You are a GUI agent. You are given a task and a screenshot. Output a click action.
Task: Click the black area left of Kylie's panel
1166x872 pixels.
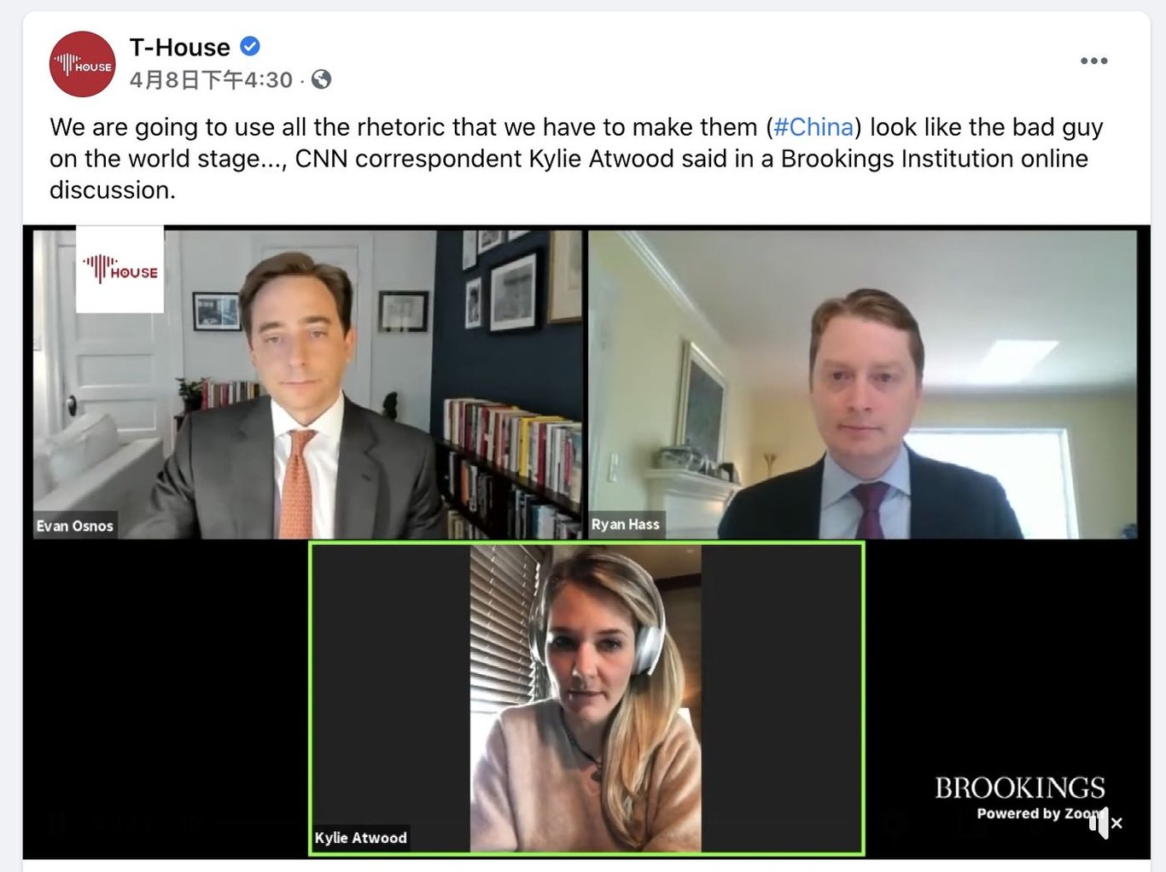coord(170,698)
